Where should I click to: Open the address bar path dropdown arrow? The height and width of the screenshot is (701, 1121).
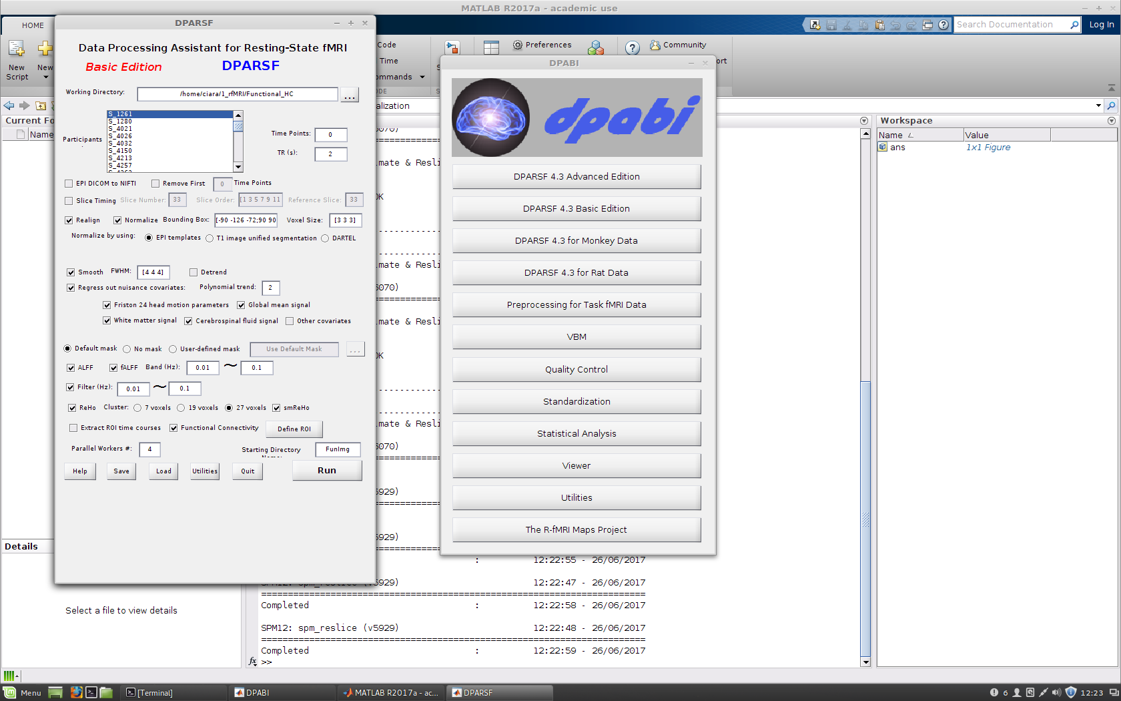[x=1098, y=105]
